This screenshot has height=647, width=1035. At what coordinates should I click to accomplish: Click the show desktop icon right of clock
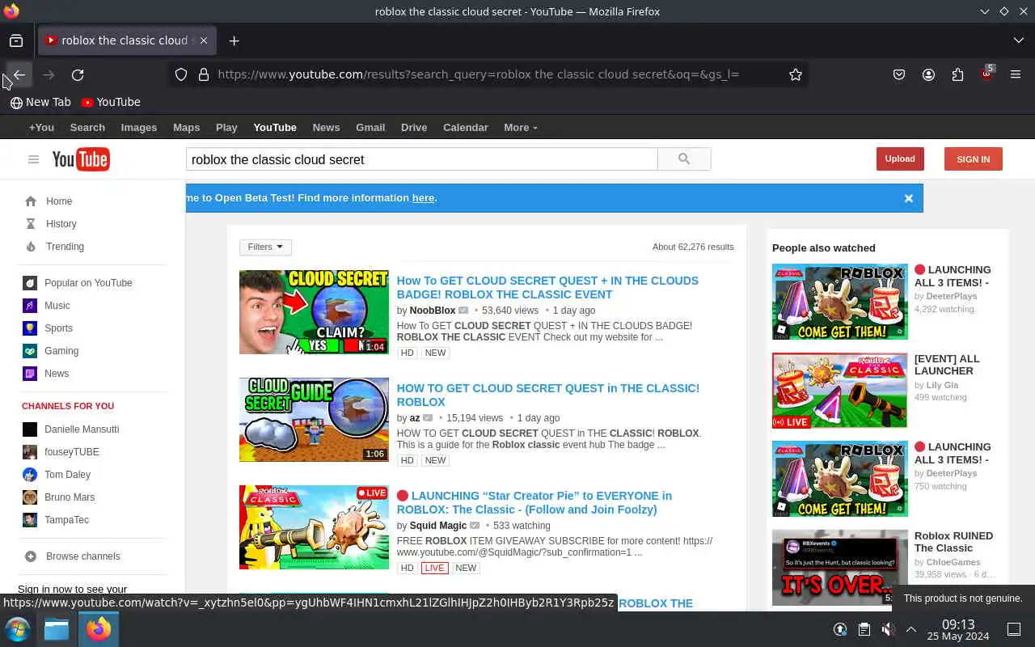pos(1014,629)
